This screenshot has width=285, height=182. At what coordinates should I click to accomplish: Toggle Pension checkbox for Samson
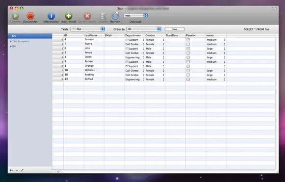[188, 40]
